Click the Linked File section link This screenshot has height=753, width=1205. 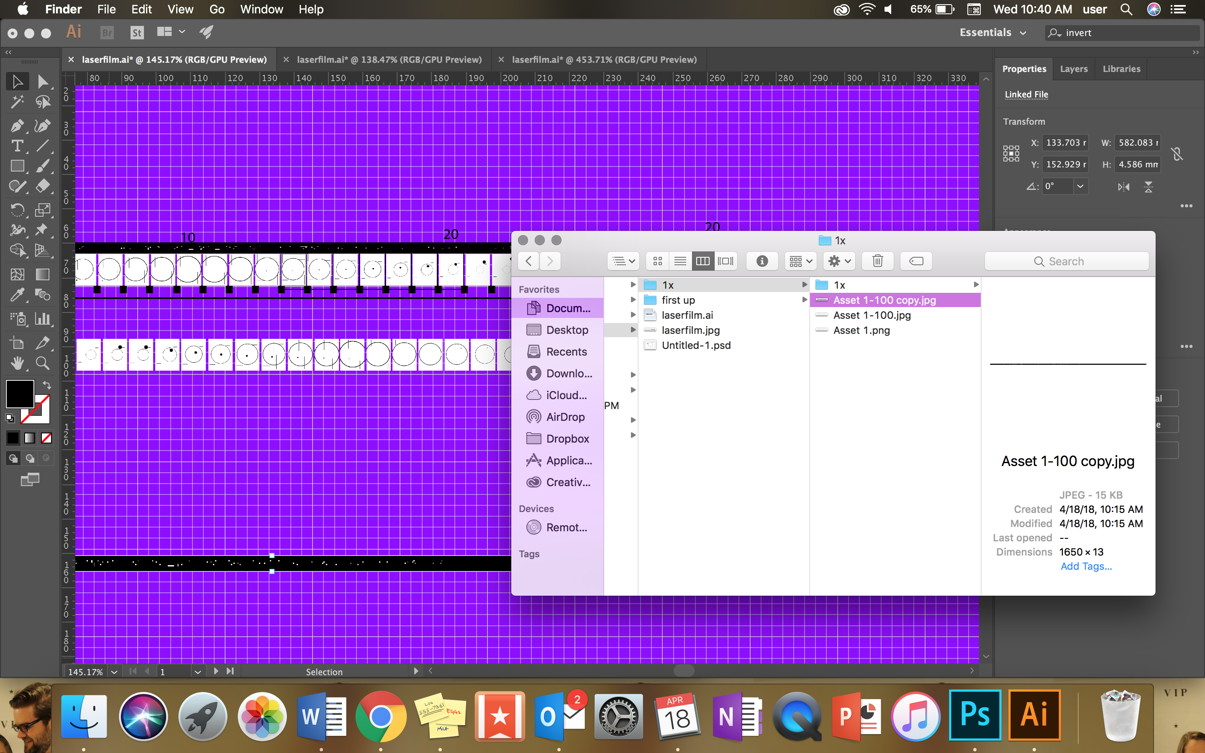[x=1026, y=94]
